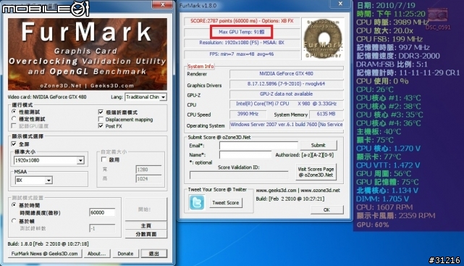Click the CPU 時脈: 3989 MHz gadget line

click(392, 22)
